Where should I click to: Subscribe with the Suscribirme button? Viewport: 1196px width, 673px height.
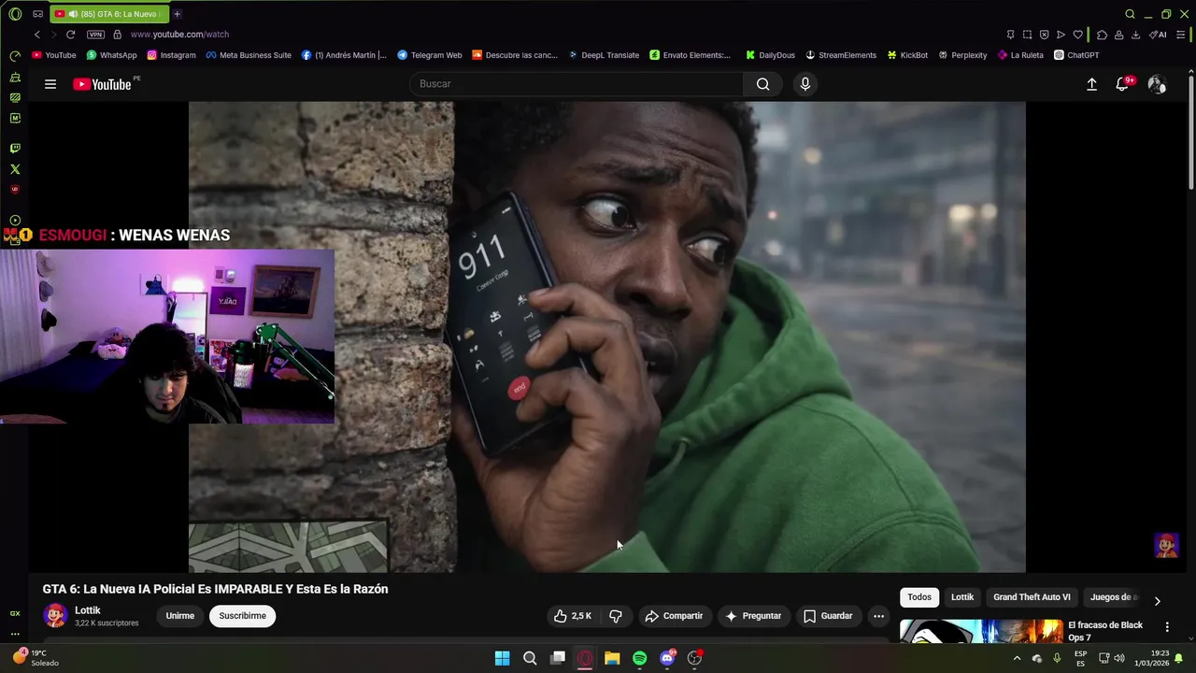(243, 616)
